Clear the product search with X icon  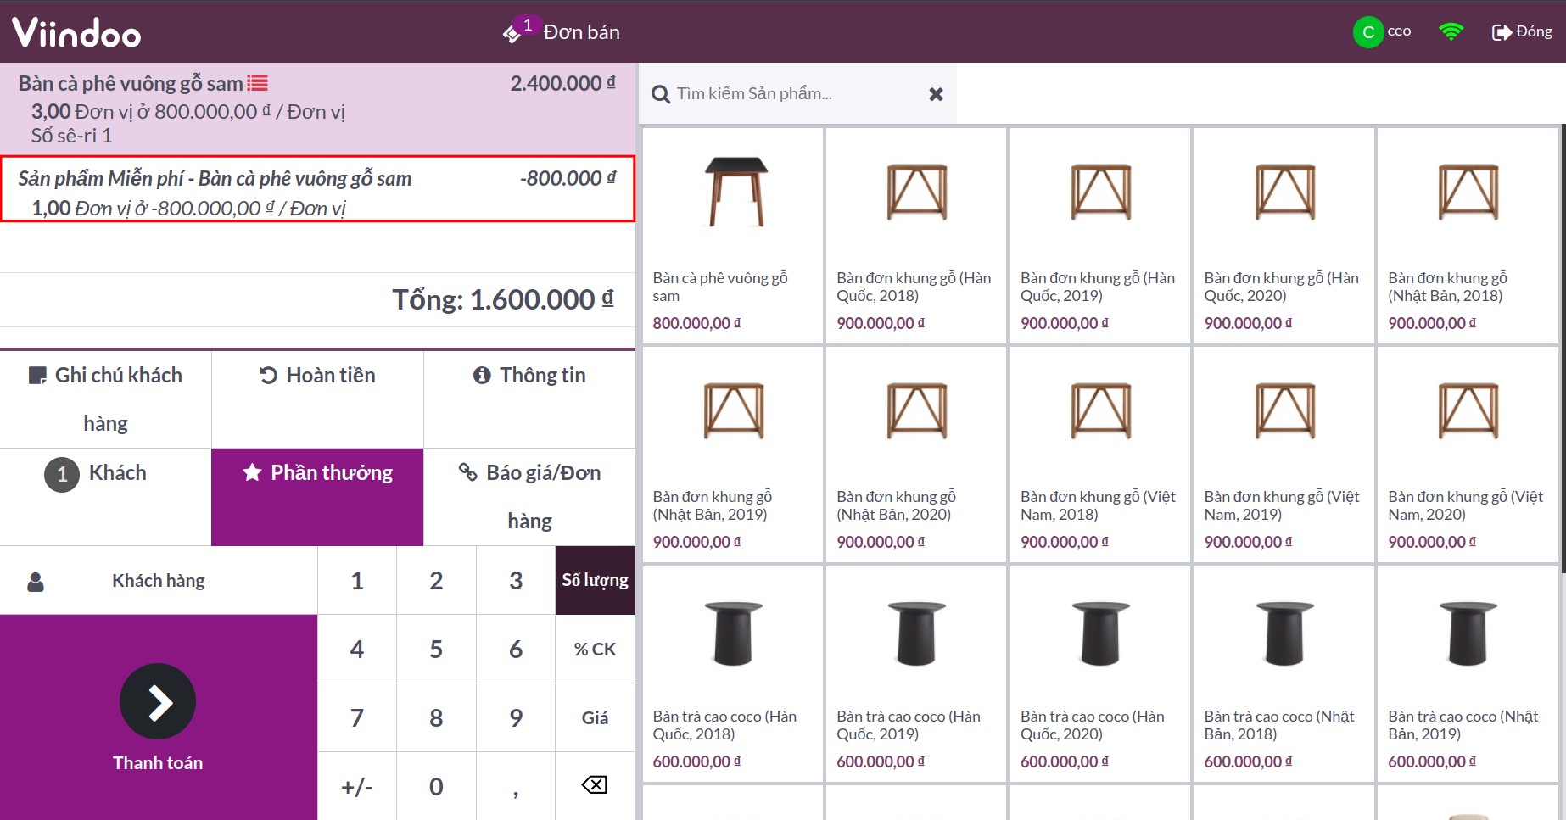[x=936, y=94]
